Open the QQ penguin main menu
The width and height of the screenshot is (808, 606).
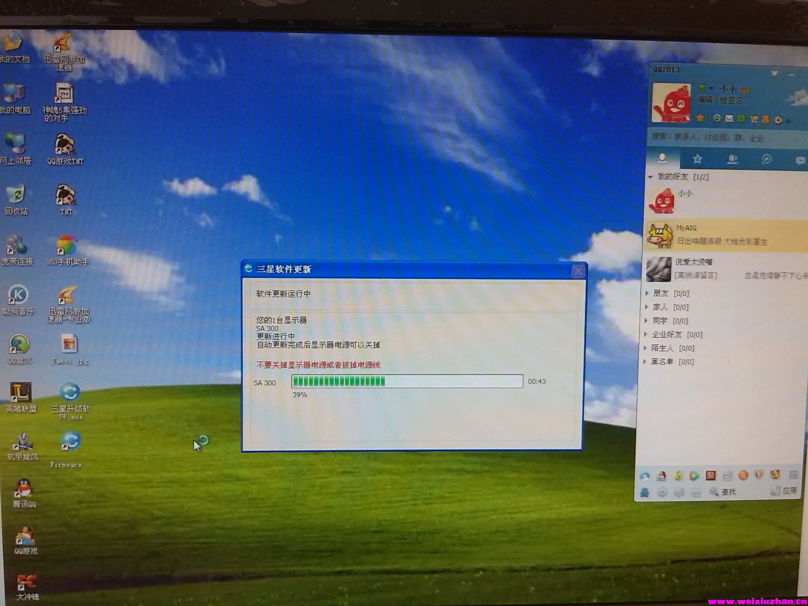pos(645,493)
